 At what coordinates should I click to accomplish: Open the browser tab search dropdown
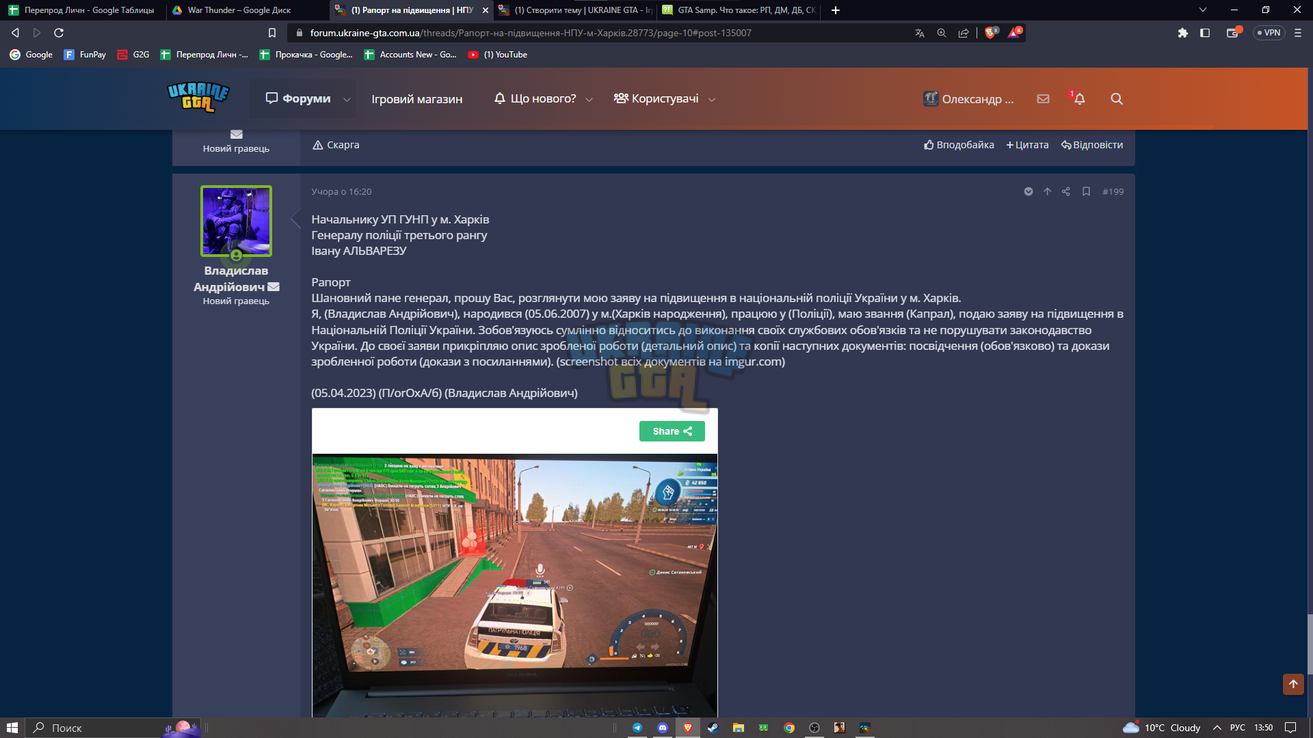pos(1203,10)
